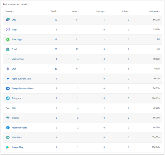Screen dimensions: 165x155
Task: Click the Viber channel icon
Action: coord(8,30)
